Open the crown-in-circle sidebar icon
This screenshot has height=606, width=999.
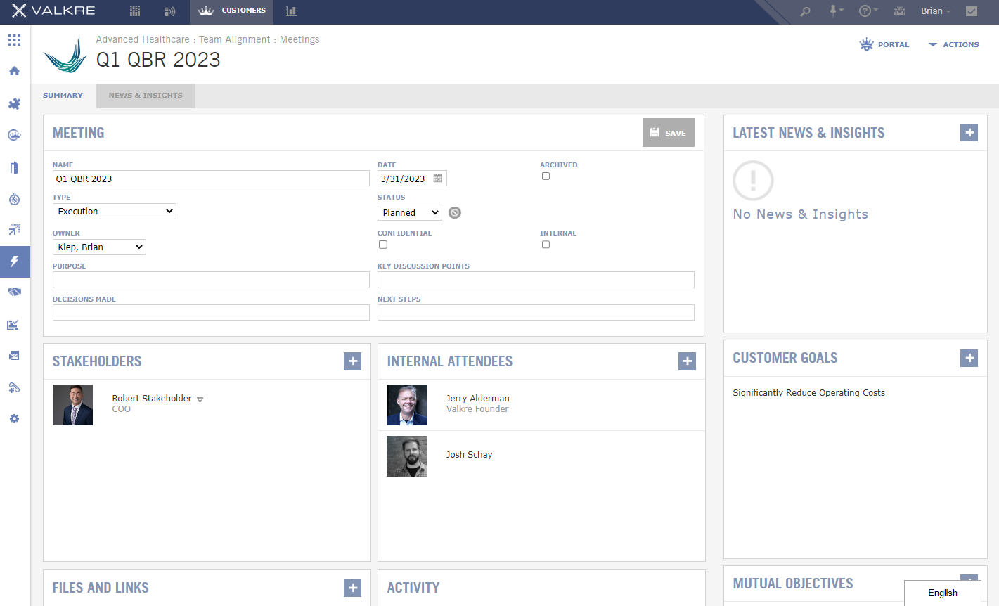pyautogui.click(x=14, y=135)
